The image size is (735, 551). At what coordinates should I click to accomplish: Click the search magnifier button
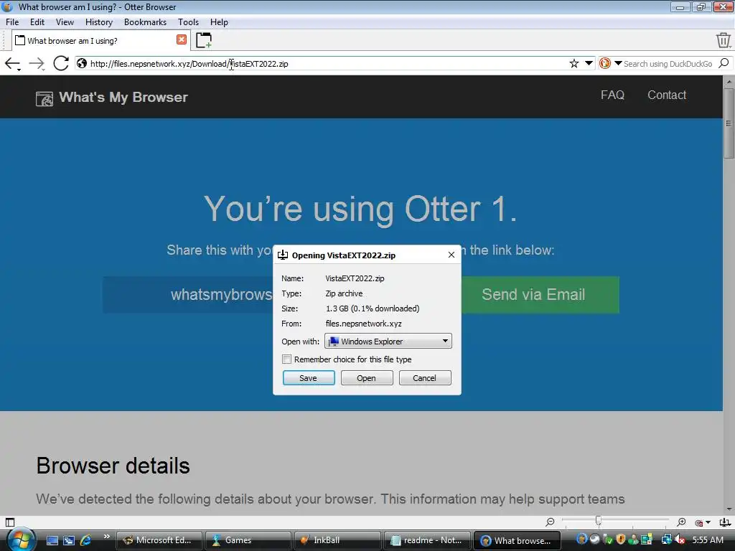tap(724, 63)
